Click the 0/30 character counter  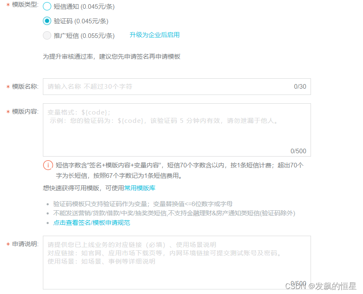pos(299,87)
